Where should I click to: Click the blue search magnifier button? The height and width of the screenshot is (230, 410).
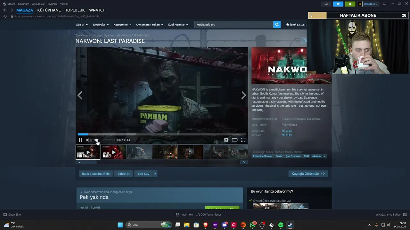(x=277, y=25)
